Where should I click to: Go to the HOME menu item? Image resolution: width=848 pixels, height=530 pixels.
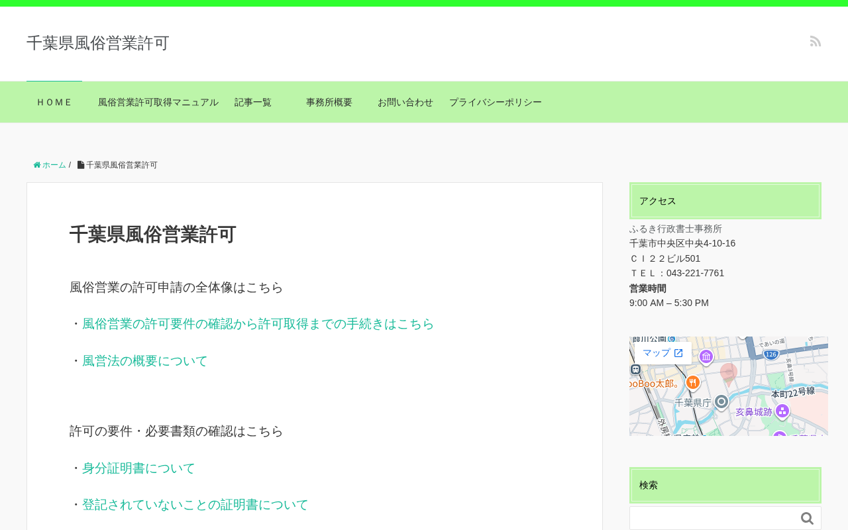(x=54, y=102)
